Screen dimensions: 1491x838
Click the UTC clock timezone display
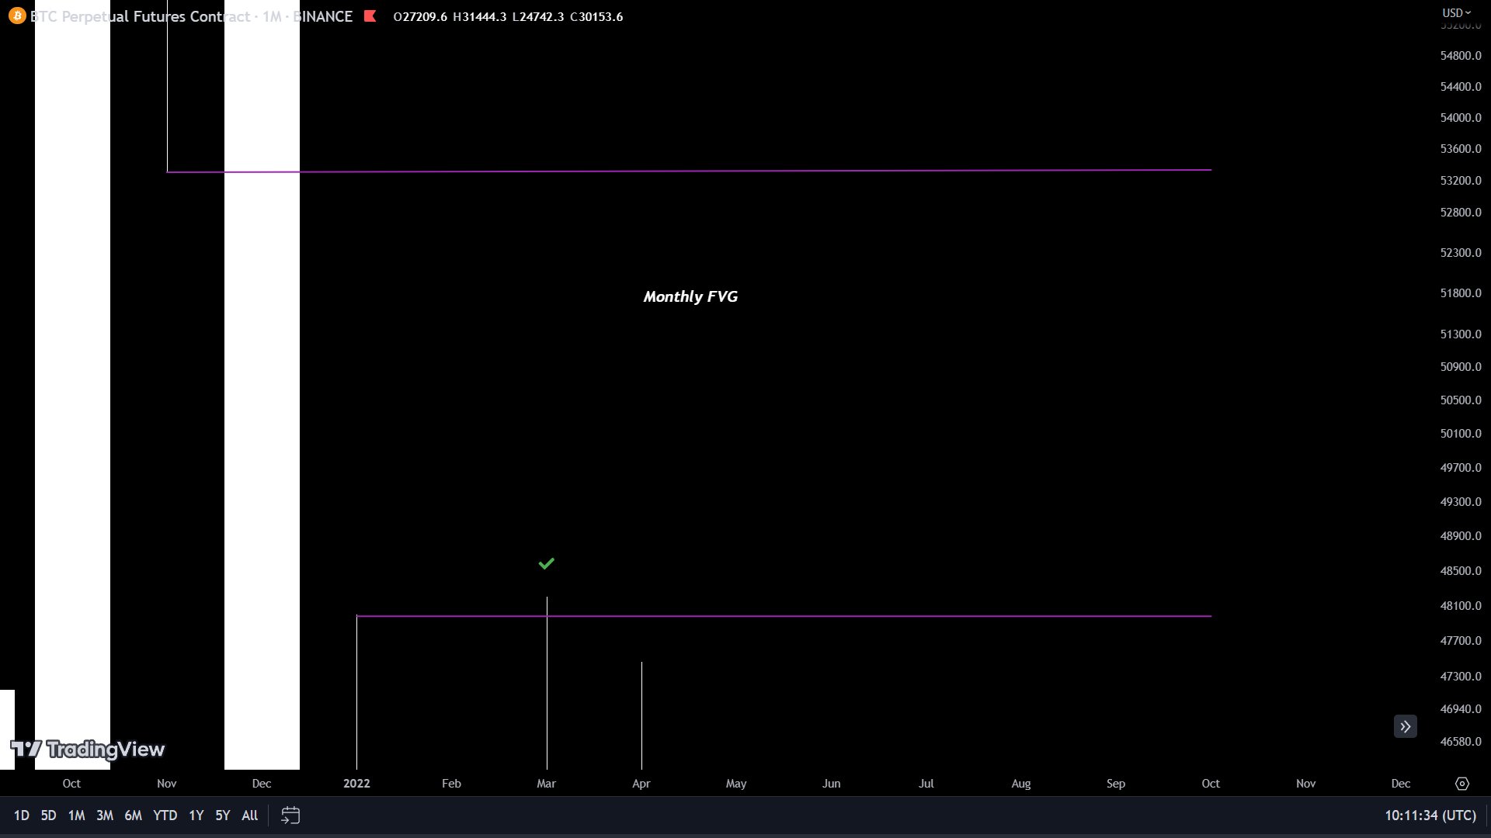point(1430,815)
